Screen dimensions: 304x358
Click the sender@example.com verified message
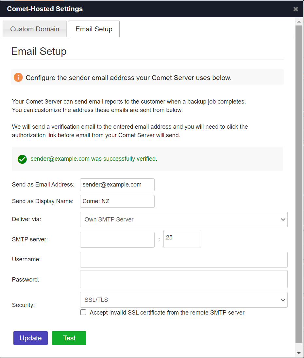tap(94, 159)
